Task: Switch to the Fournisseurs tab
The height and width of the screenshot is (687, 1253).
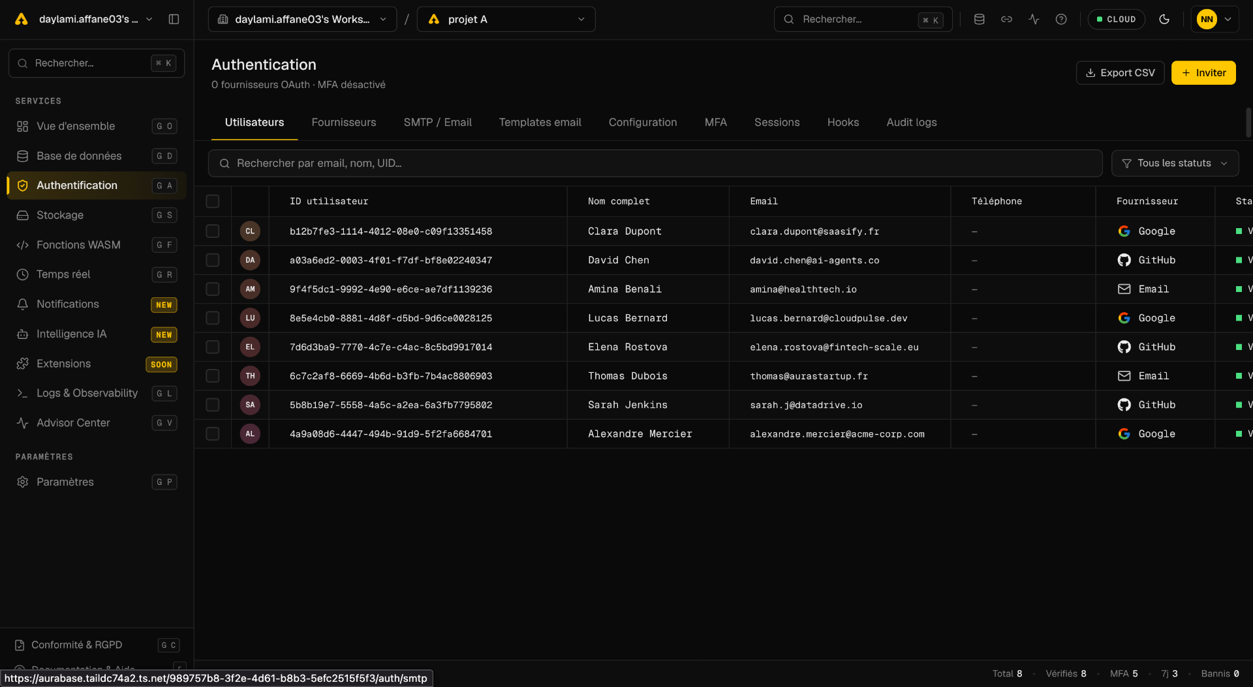Action: pyautogui.click(x=344, y=123)
